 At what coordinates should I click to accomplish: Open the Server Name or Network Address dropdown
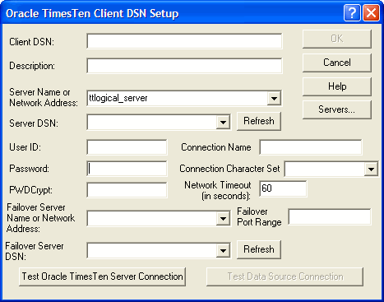[274, 98]
